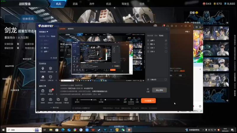
Task: Select 改件 tab in game top bar
Action: coord(92,4)
